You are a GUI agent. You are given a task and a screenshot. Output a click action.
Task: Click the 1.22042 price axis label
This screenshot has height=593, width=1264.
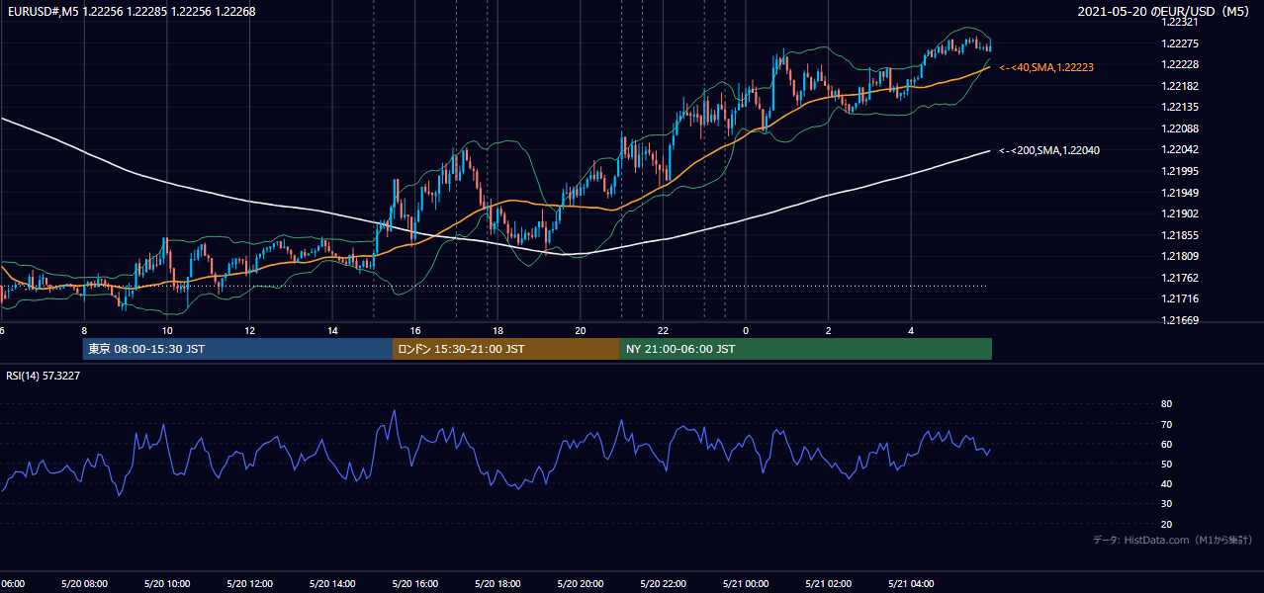point(1180,149)
